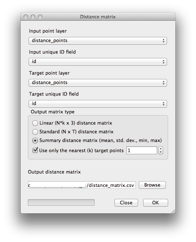Click the Input point layer label

coord(48,31)
